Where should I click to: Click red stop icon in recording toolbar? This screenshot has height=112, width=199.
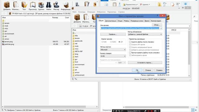coord(152,111)
